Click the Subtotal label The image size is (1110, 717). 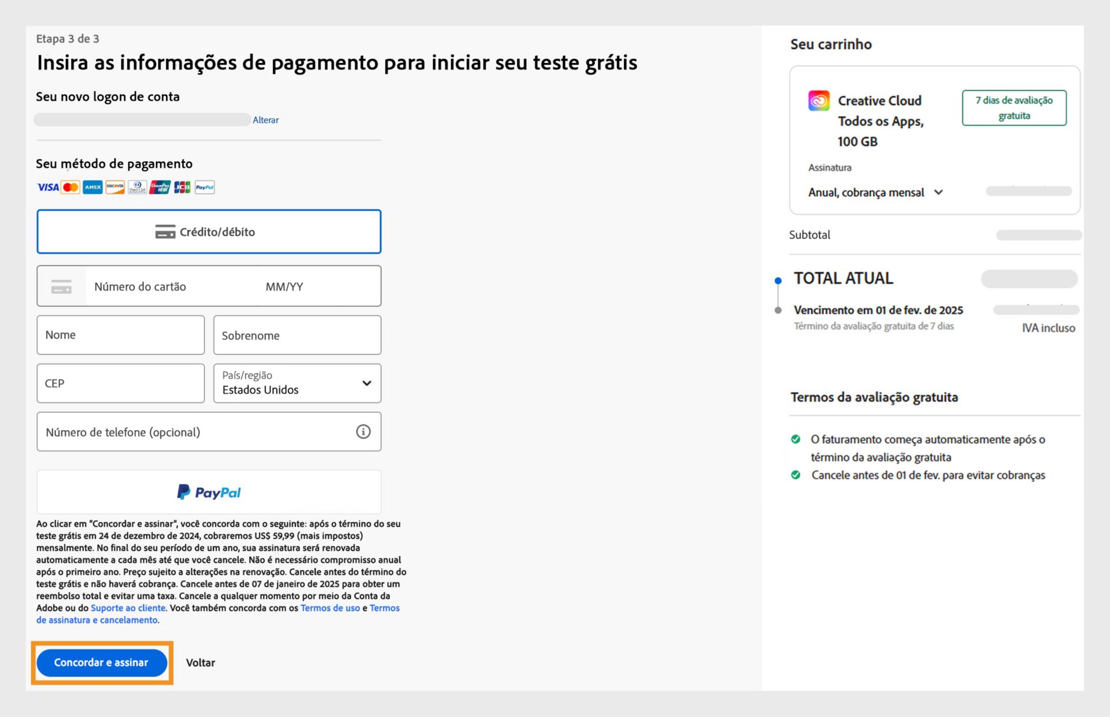pos(809,235)
